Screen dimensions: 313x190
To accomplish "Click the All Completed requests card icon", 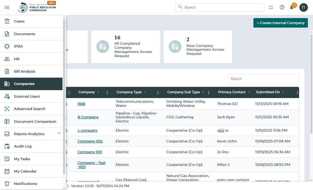I will pos(103,47).
